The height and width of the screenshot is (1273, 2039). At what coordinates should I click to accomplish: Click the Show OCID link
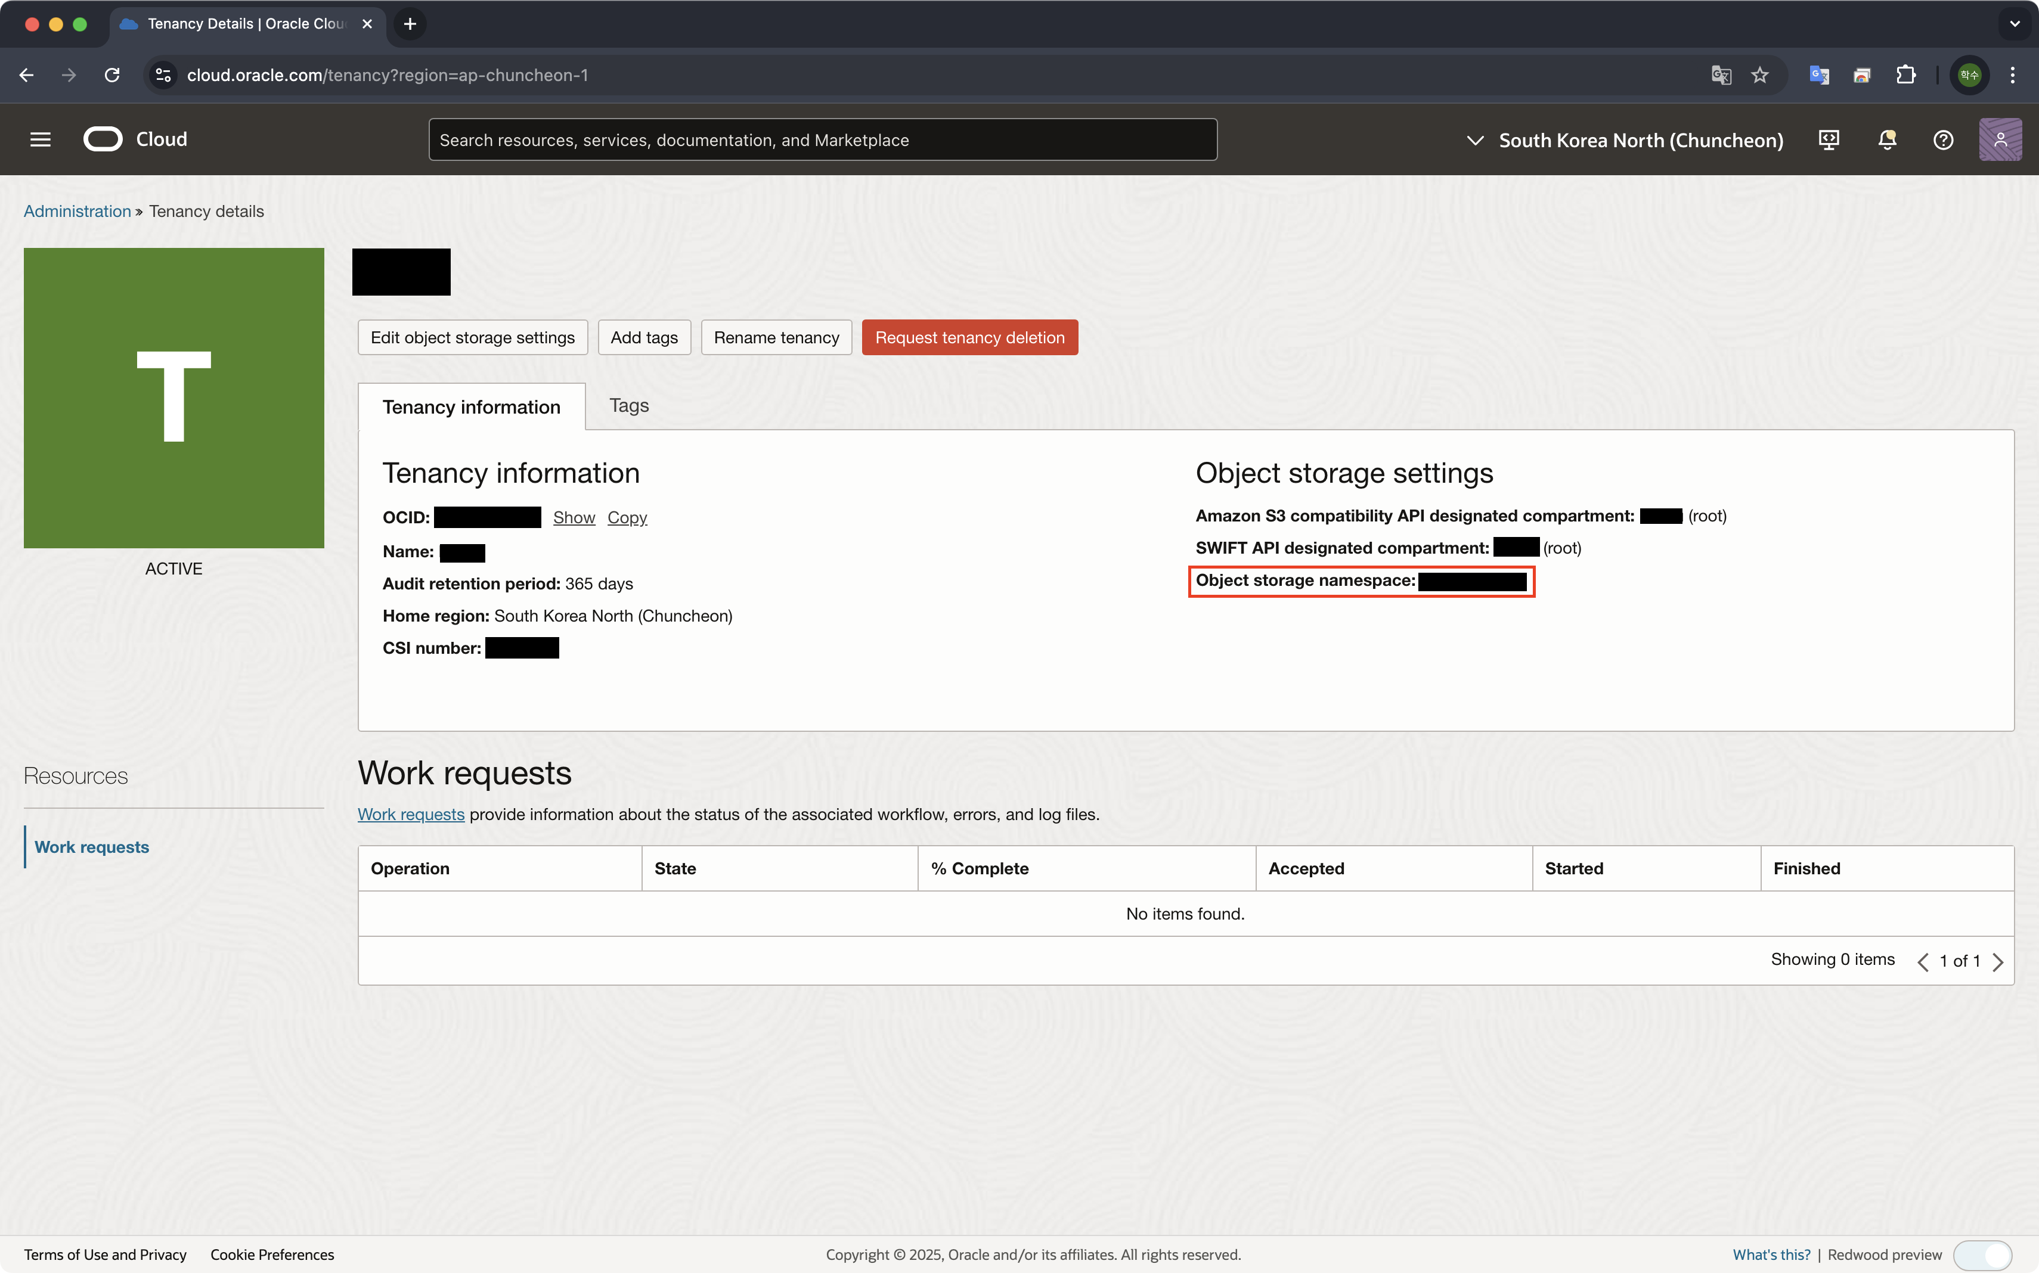574,518
